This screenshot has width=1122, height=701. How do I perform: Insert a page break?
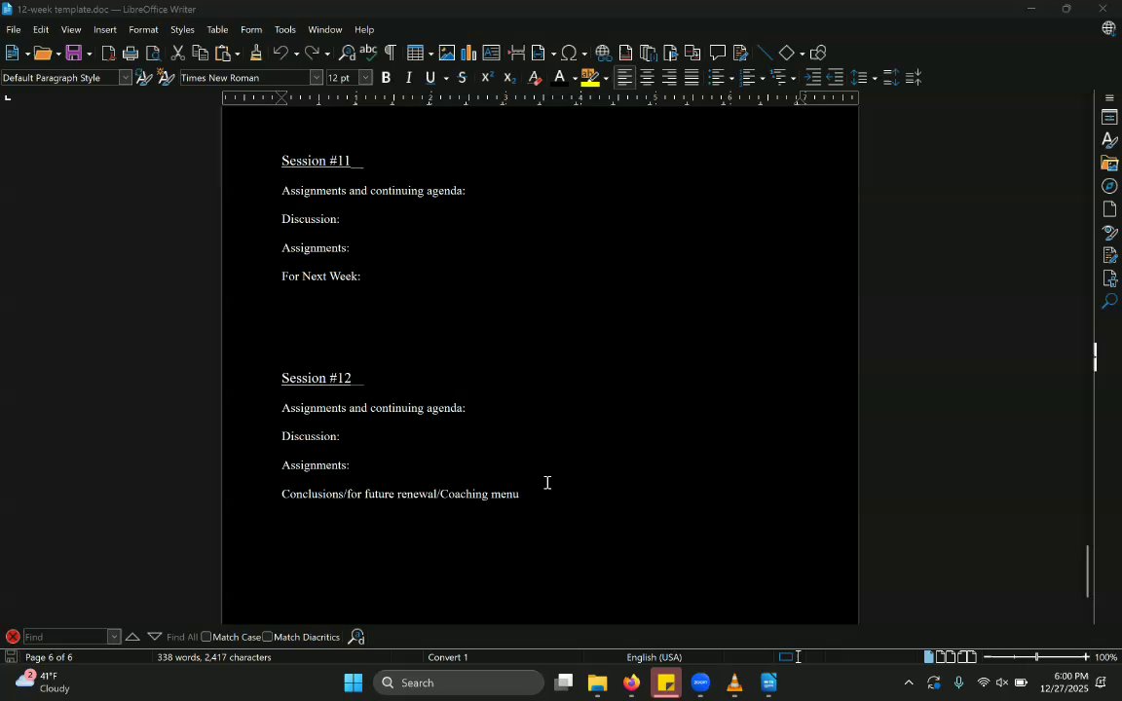click(x=516, y=53)
